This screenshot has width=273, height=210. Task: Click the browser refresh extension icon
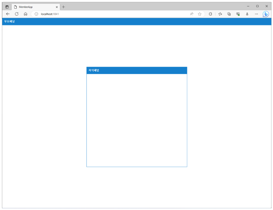point(211,14)
